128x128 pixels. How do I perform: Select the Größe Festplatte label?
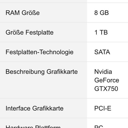(30, 32)
